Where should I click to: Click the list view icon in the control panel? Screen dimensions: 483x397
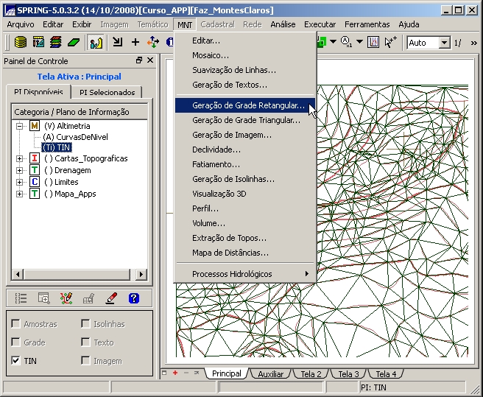click(21, 298)
